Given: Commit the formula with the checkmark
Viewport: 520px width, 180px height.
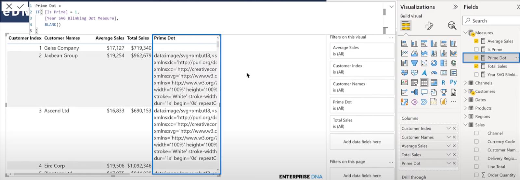Looking at the screenshot, I should pos(20,6).
